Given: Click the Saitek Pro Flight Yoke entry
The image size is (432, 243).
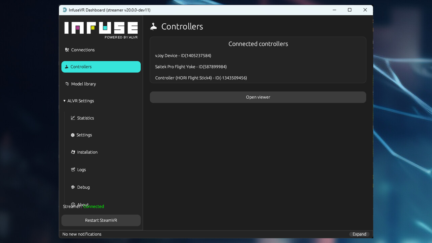Looking at the screenshot, I should click(x=191, y=66).
